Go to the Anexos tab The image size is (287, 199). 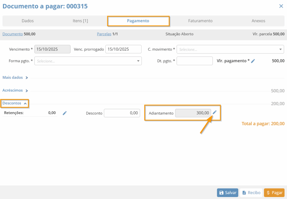[x=258, y=21]
